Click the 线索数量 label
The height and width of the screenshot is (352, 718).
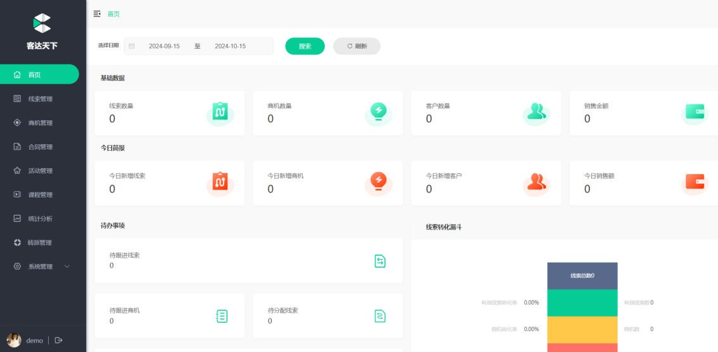pyautogui.click(x=122, y=106)
